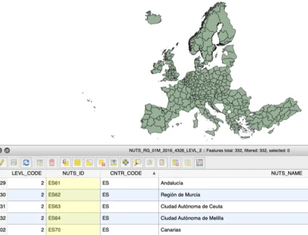The width and height of the screenshot is (308, 235).
Task: Click the ES country code for Andalucía
Action: (130, 183)
